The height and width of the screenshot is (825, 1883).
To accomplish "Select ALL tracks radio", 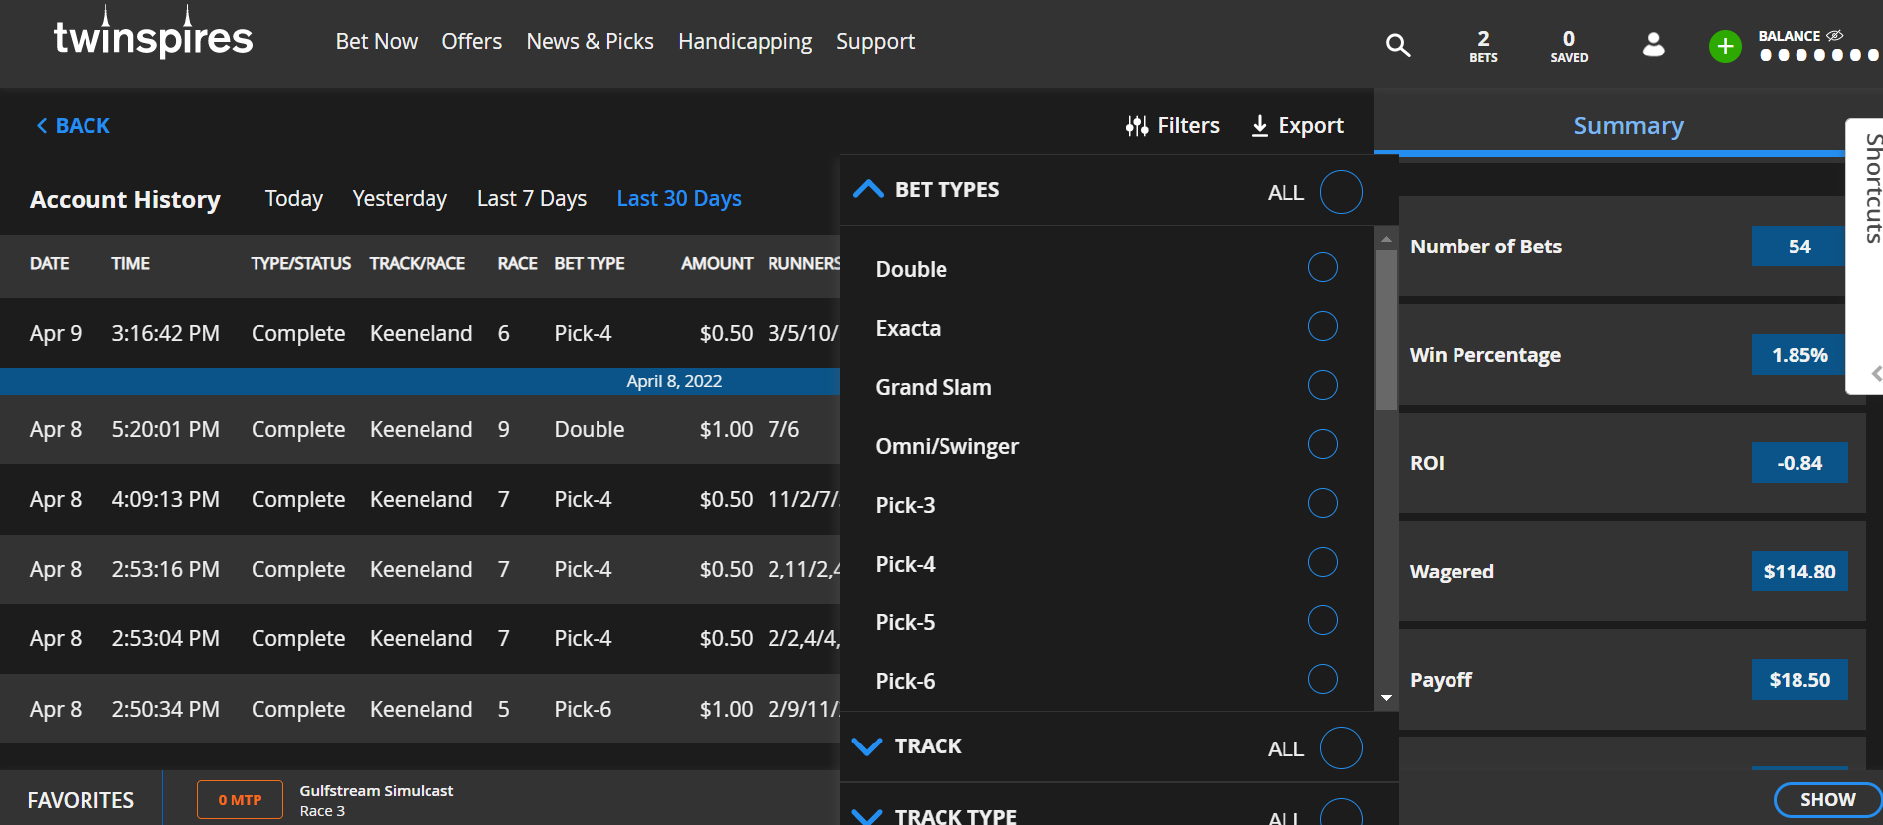I will pyautogui.click(x=1341, y=748).
